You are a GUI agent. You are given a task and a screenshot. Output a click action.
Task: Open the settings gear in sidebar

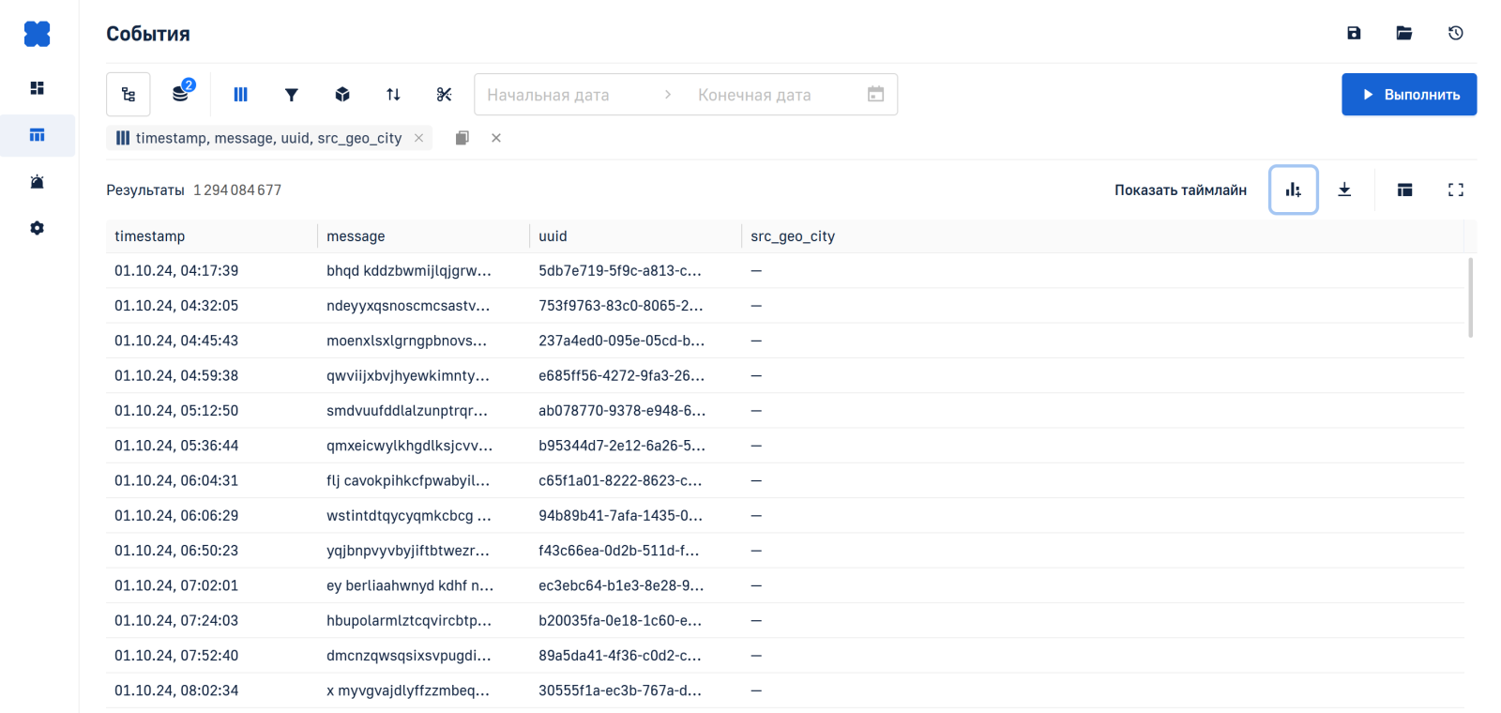(38, 228)
